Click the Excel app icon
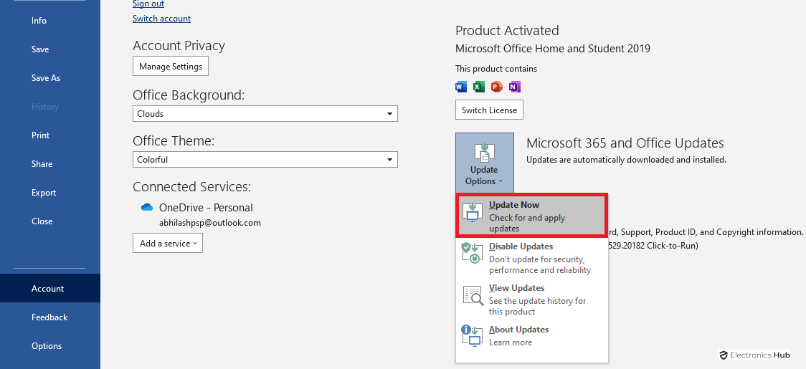The height and width of the screenshot is (369, 806). [479, 87]
